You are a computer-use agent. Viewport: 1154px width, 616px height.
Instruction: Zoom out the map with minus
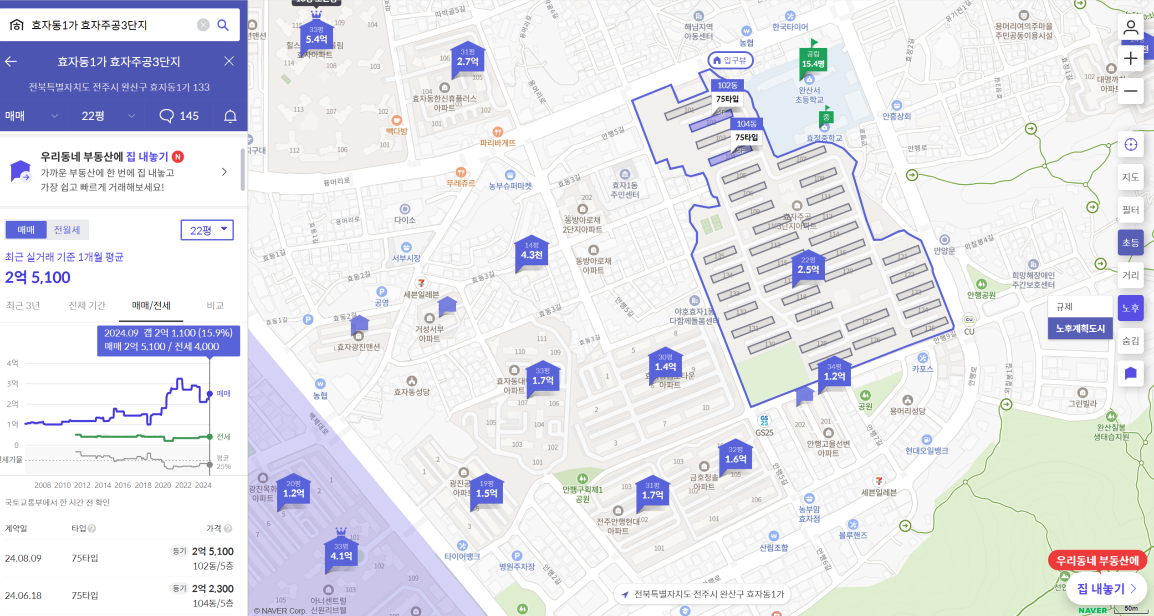pos(1130,91)
